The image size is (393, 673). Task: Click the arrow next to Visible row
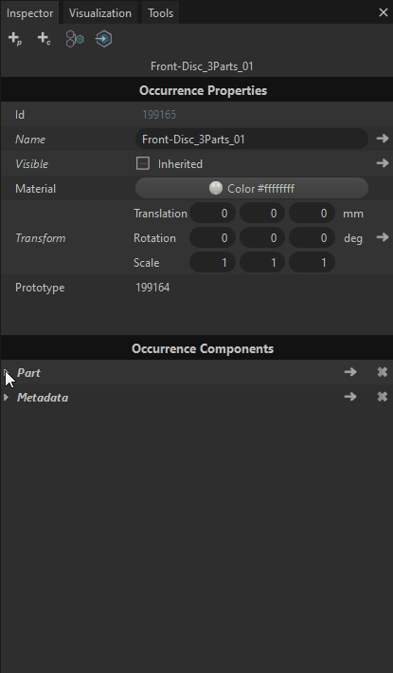click(383, 163)
